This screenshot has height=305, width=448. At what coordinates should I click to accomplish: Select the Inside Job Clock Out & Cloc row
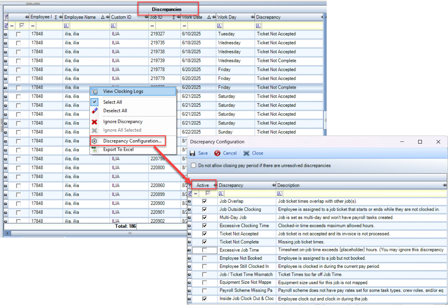tap(317, 299)
